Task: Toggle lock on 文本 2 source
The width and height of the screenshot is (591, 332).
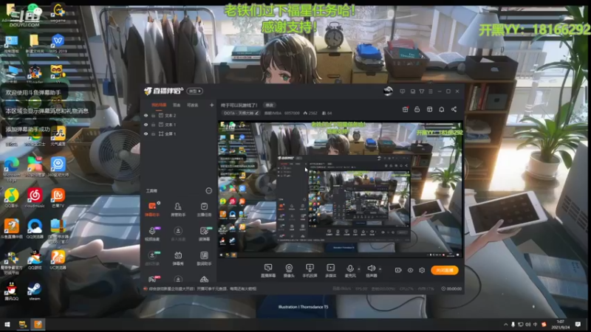Action: tap(154, 116)
